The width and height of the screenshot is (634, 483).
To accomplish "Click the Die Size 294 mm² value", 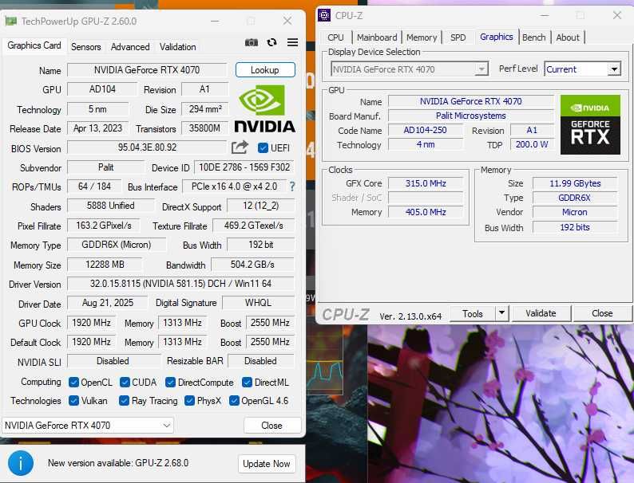I will point(205,108).
